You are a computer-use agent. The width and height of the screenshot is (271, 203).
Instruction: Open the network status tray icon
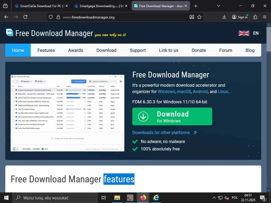[220, 198]
